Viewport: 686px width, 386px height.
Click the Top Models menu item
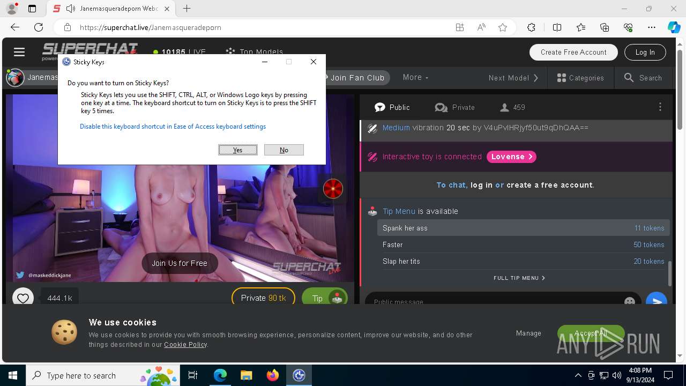click(x=254, y=52)
